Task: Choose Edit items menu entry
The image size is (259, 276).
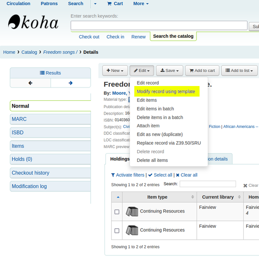Action: click(147, 100)
